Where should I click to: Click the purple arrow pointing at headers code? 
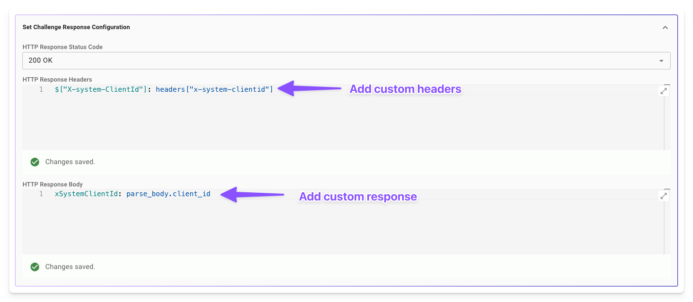pyautogui.click(x=310, y=88)
